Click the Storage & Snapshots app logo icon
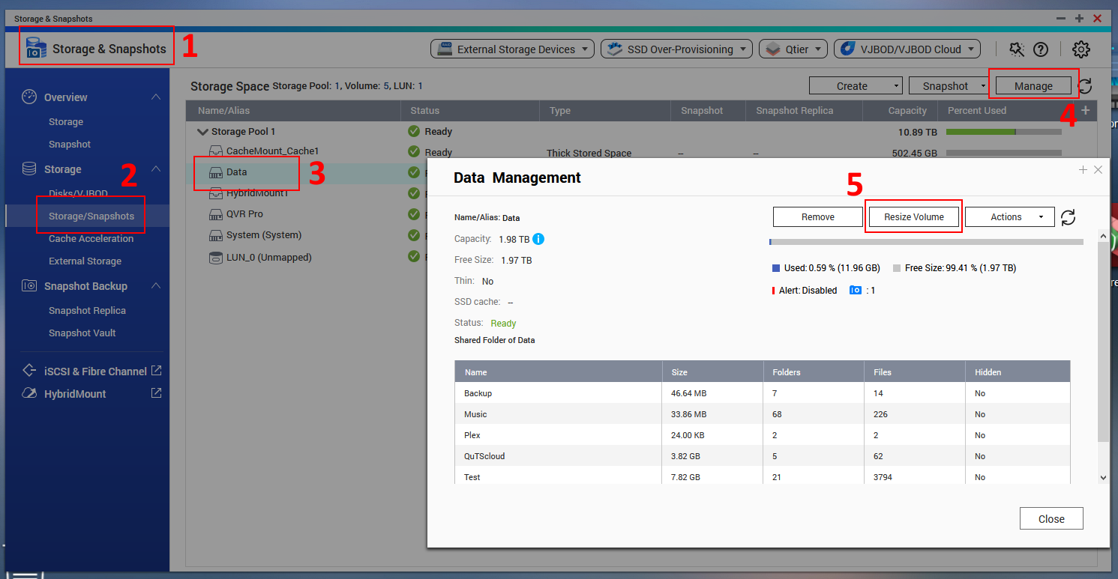The image size is (1118, 579). (x=36, y=49)
